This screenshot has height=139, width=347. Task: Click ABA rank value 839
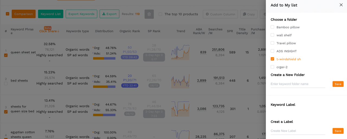click(x=203, y=52)
